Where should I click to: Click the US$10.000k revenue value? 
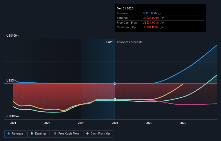(149, 13)
